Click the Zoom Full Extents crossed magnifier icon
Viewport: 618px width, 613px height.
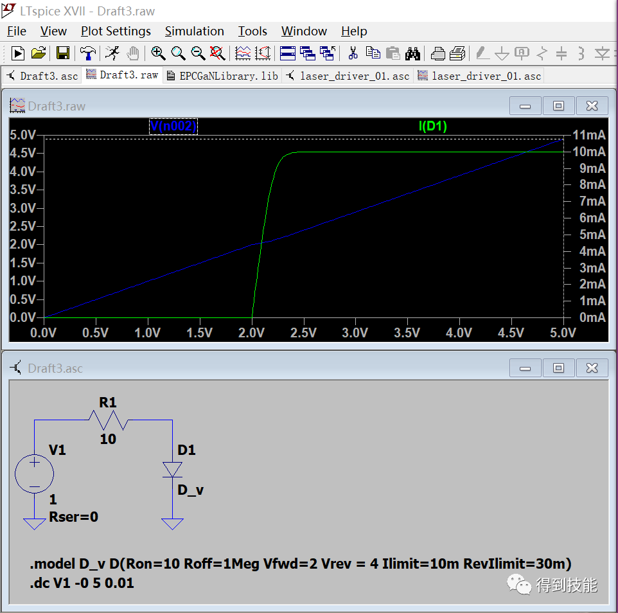[x=218, y=53]
